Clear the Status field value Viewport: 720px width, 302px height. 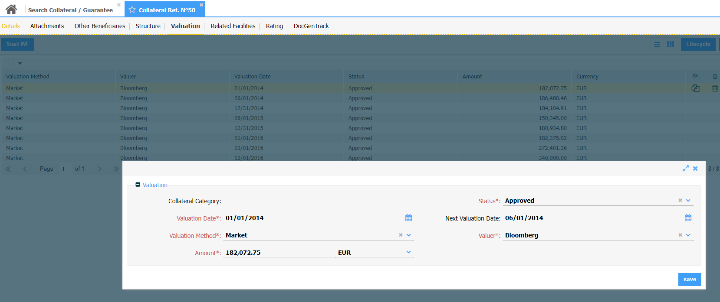pyautogui.click(x=681, y=200)
